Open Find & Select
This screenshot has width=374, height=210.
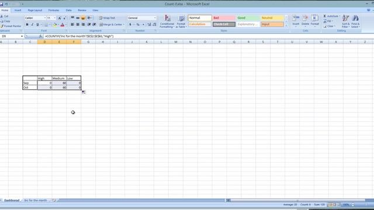(355, 22)
